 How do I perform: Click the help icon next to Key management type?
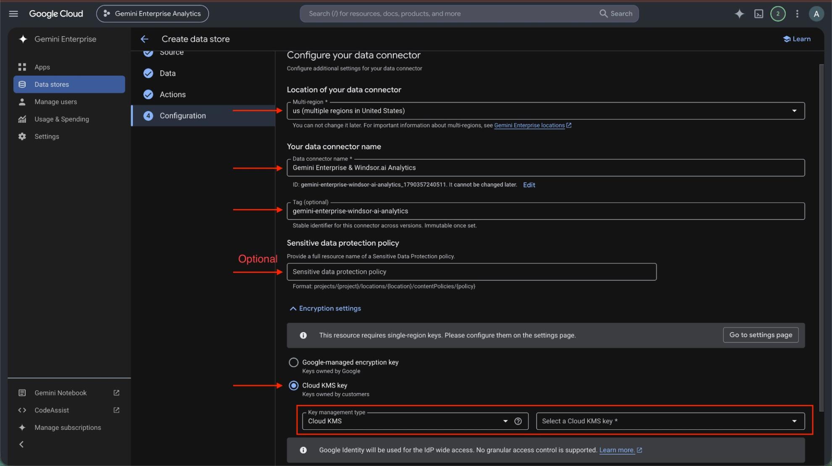[518, 421]
